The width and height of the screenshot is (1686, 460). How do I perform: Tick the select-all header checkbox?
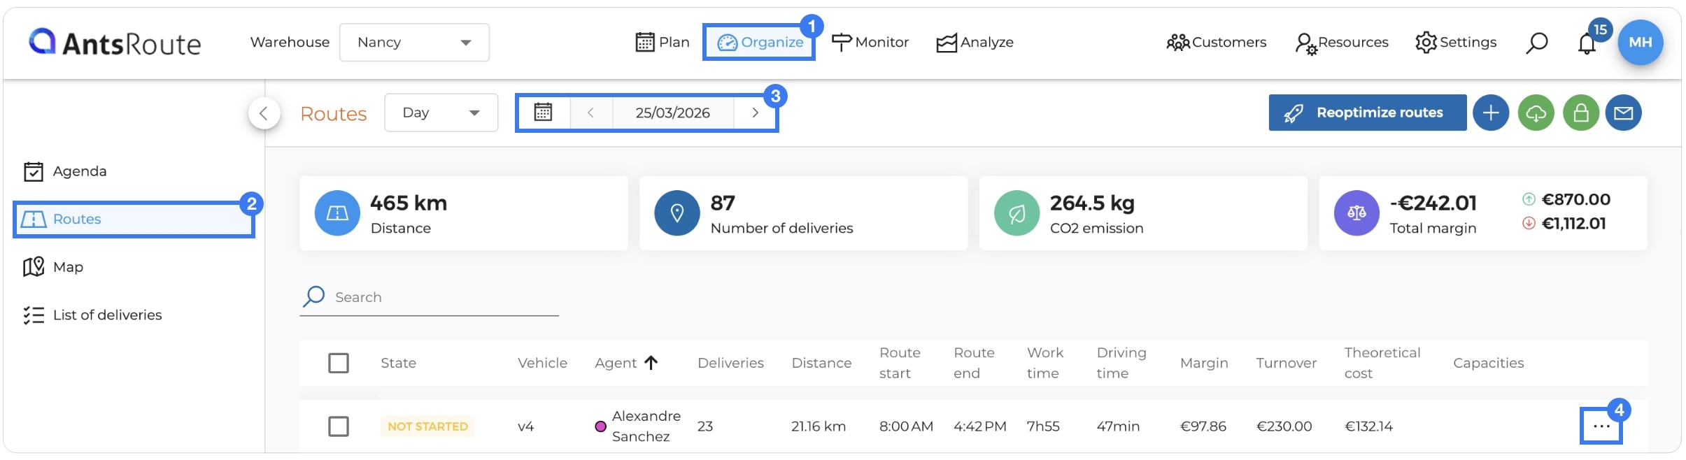(x=339, y=363)
